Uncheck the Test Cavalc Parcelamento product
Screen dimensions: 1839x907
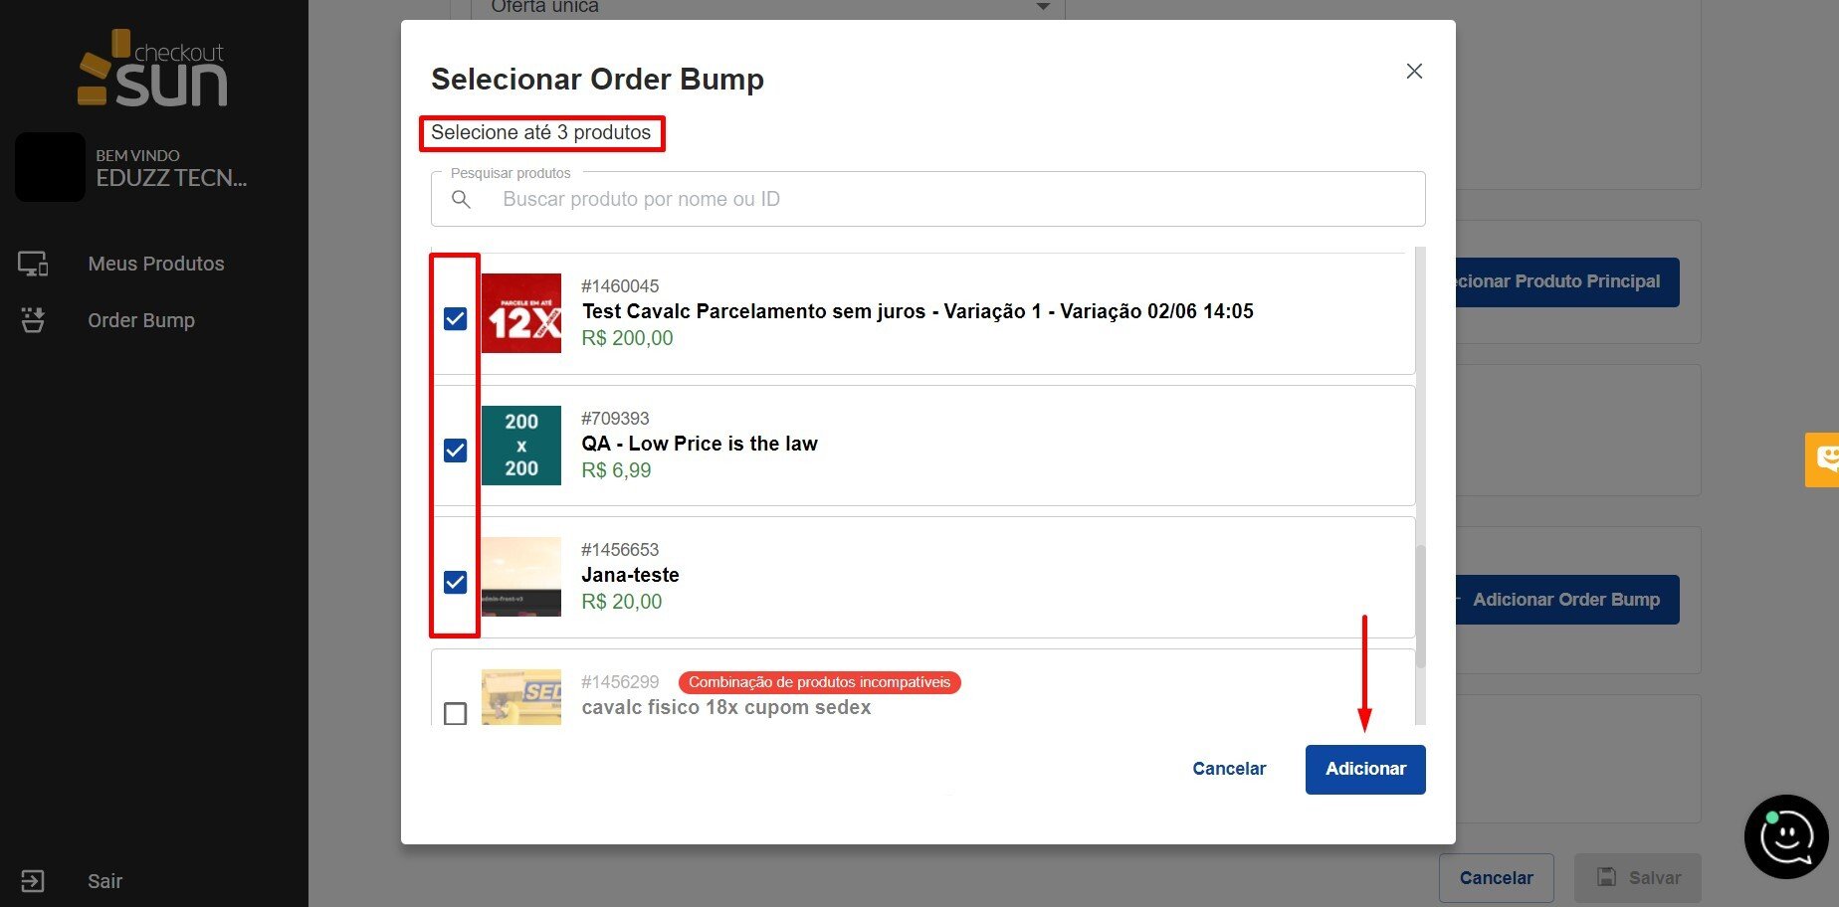pyautogui.click(x=455, y=318)
